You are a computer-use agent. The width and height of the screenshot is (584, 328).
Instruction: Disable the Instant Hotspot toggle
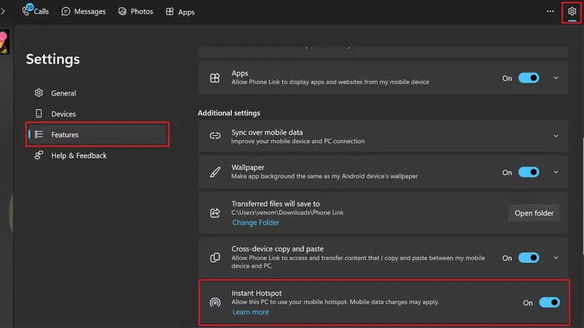[550, 302]
